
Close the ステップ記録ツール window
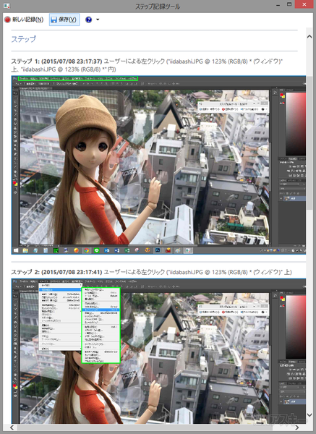tap(304, 4)
